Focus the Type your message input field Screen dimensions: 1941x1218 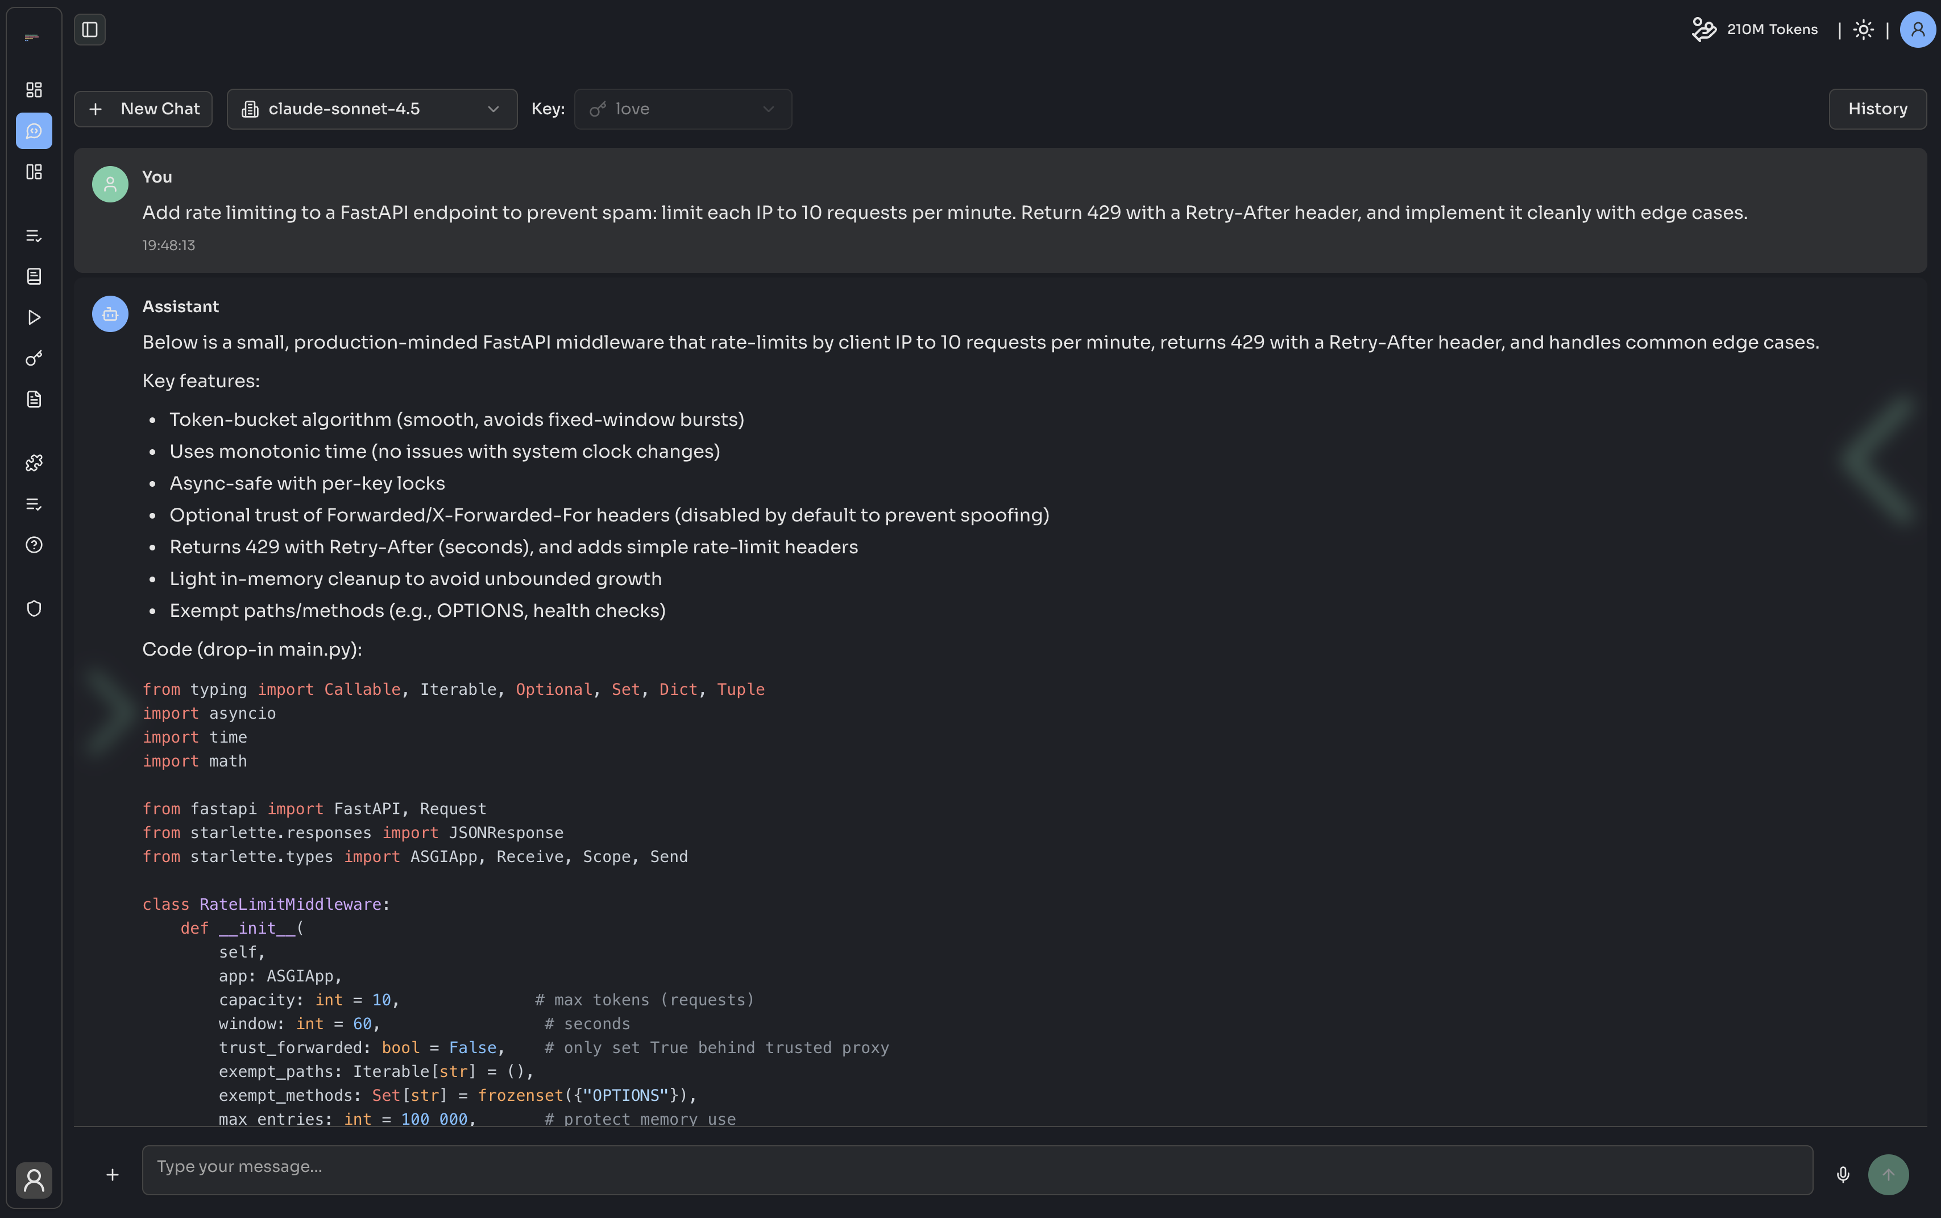[x=976, y=1169]
